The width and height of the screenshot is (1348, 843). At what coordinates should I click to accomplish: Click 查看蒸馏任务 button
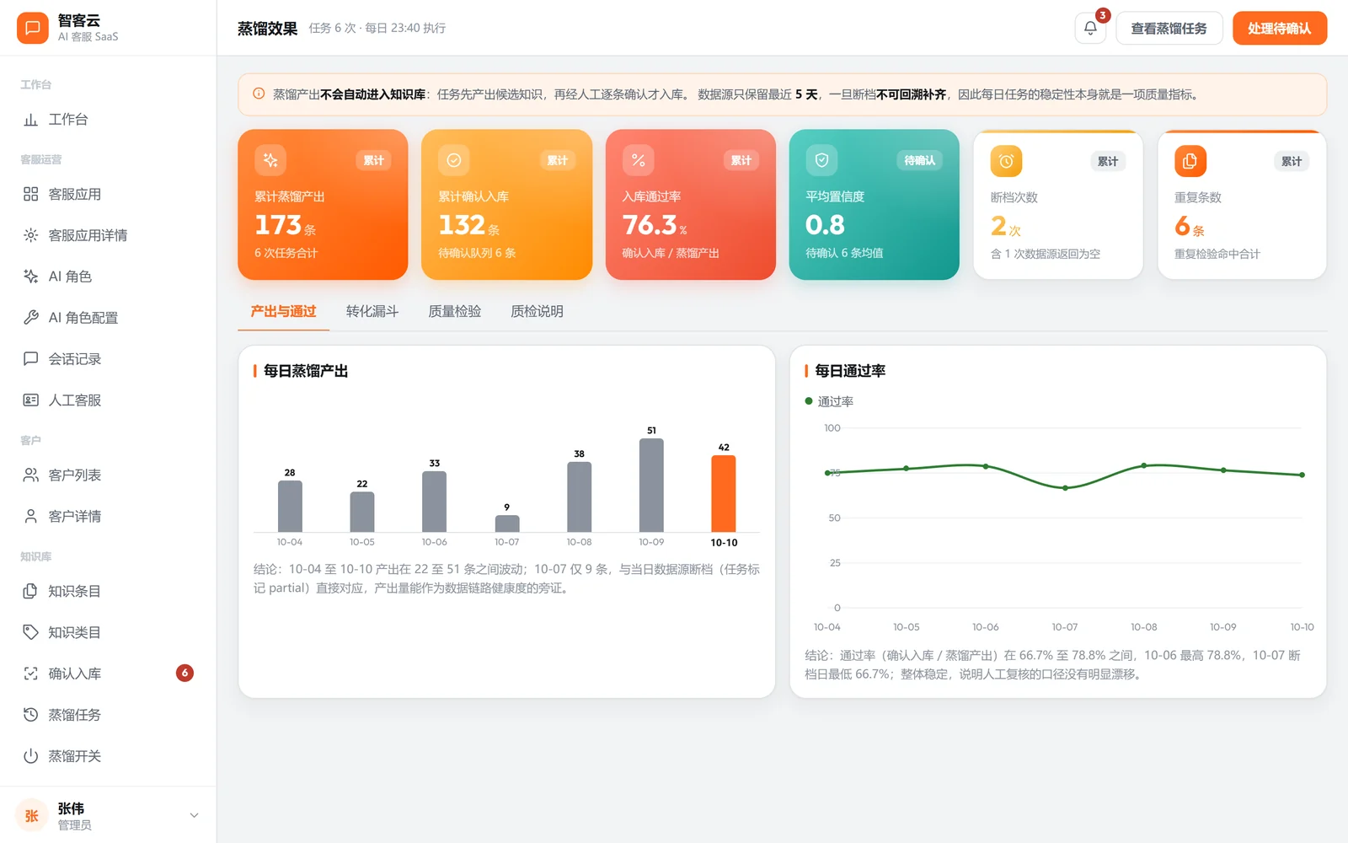pos(1169,28)
